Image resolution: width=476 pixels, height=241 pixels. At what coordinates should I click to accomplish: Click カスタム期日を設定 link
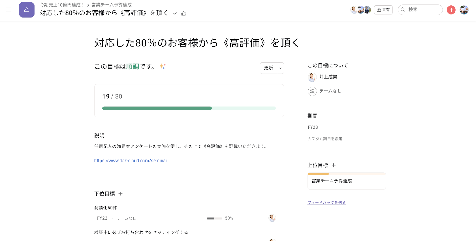[325, 139]
